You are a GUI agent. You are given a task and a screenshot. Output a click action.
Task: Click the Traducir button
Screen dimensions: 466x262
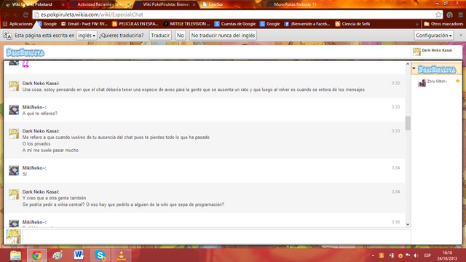tap(160, 36)
